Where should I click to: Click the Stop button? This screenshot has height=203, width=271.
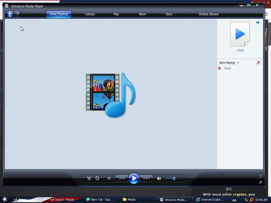point(109,178)
